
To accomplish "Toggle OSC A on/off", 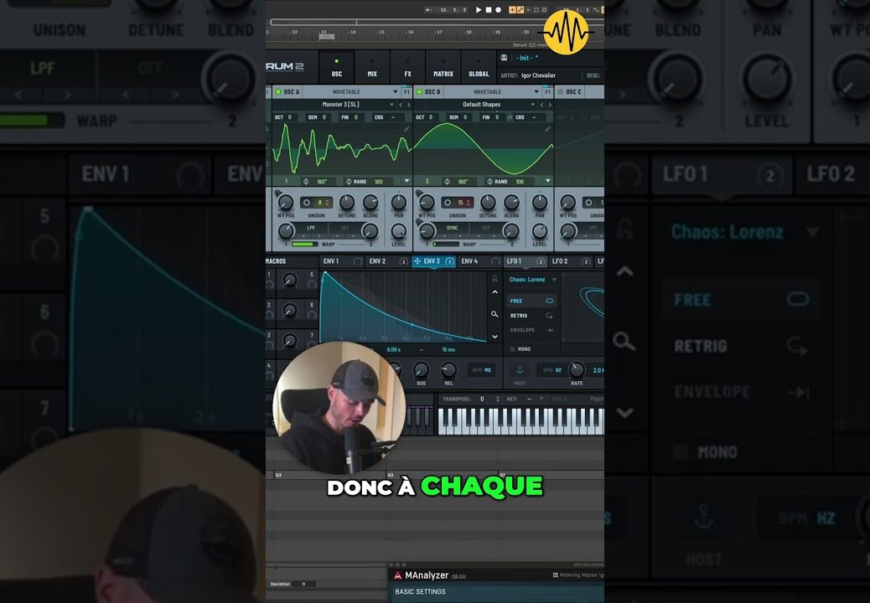I will (x=278, y=91).
